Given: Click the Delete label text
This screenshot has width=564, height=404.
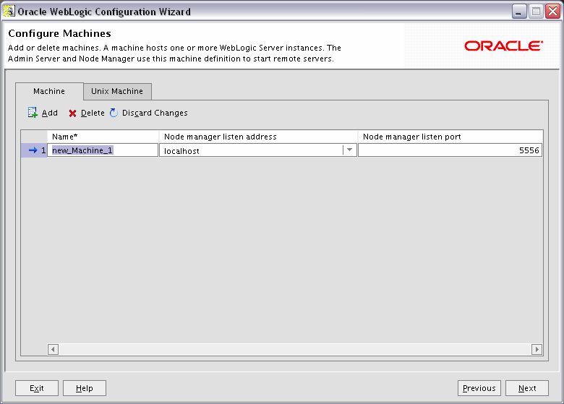Looking at the screenshot, I should 93,113.
